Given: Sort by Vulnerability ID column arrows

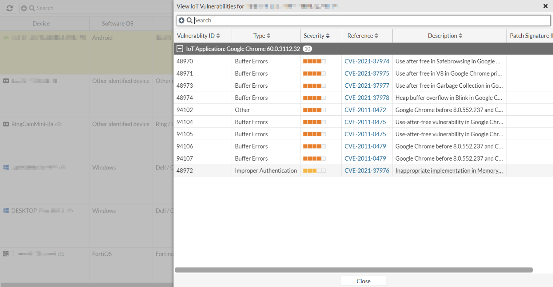Looking at the screenshot, I should tap(218, 36).
